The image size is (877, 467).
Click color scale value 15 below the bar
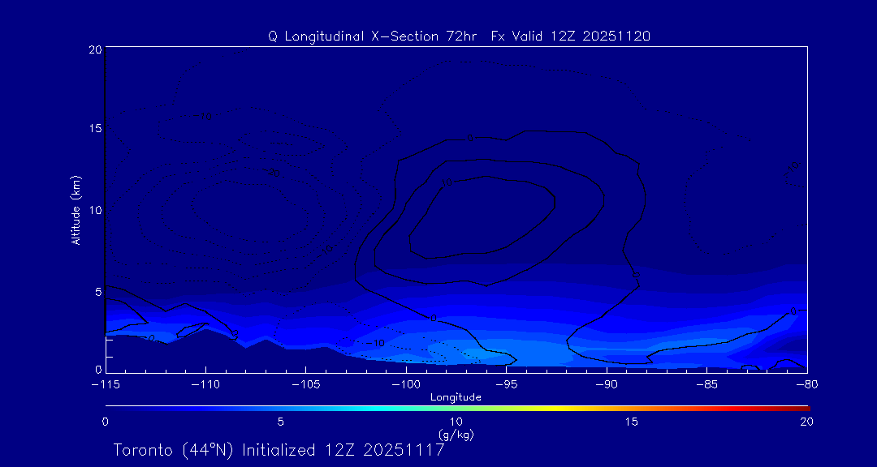click(x=632, y=422)
